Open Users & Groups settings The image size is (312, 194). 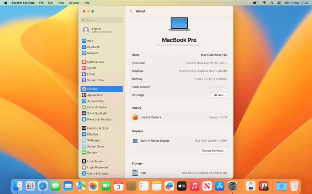pos(102,174)
